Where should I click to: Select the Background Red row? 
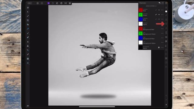pos(151,29)
